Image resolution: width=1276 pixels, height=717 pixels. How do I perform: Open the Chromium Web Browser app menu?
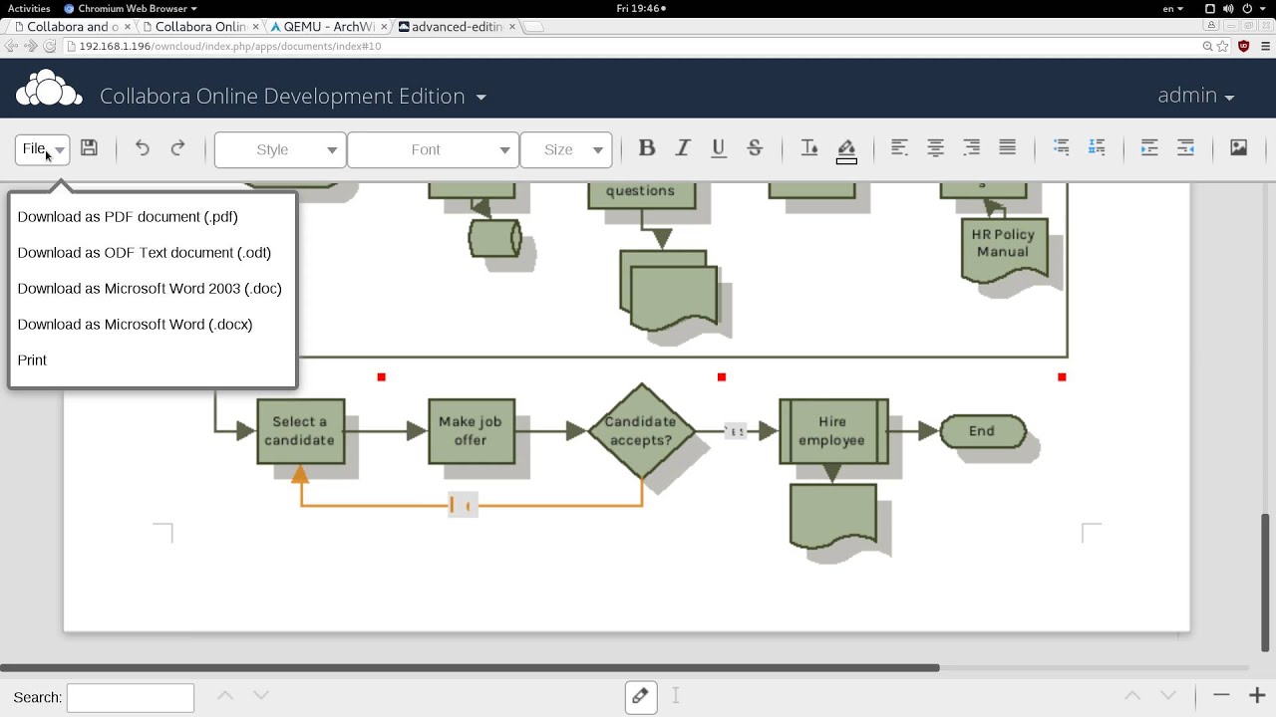click(x=131, y=8)
